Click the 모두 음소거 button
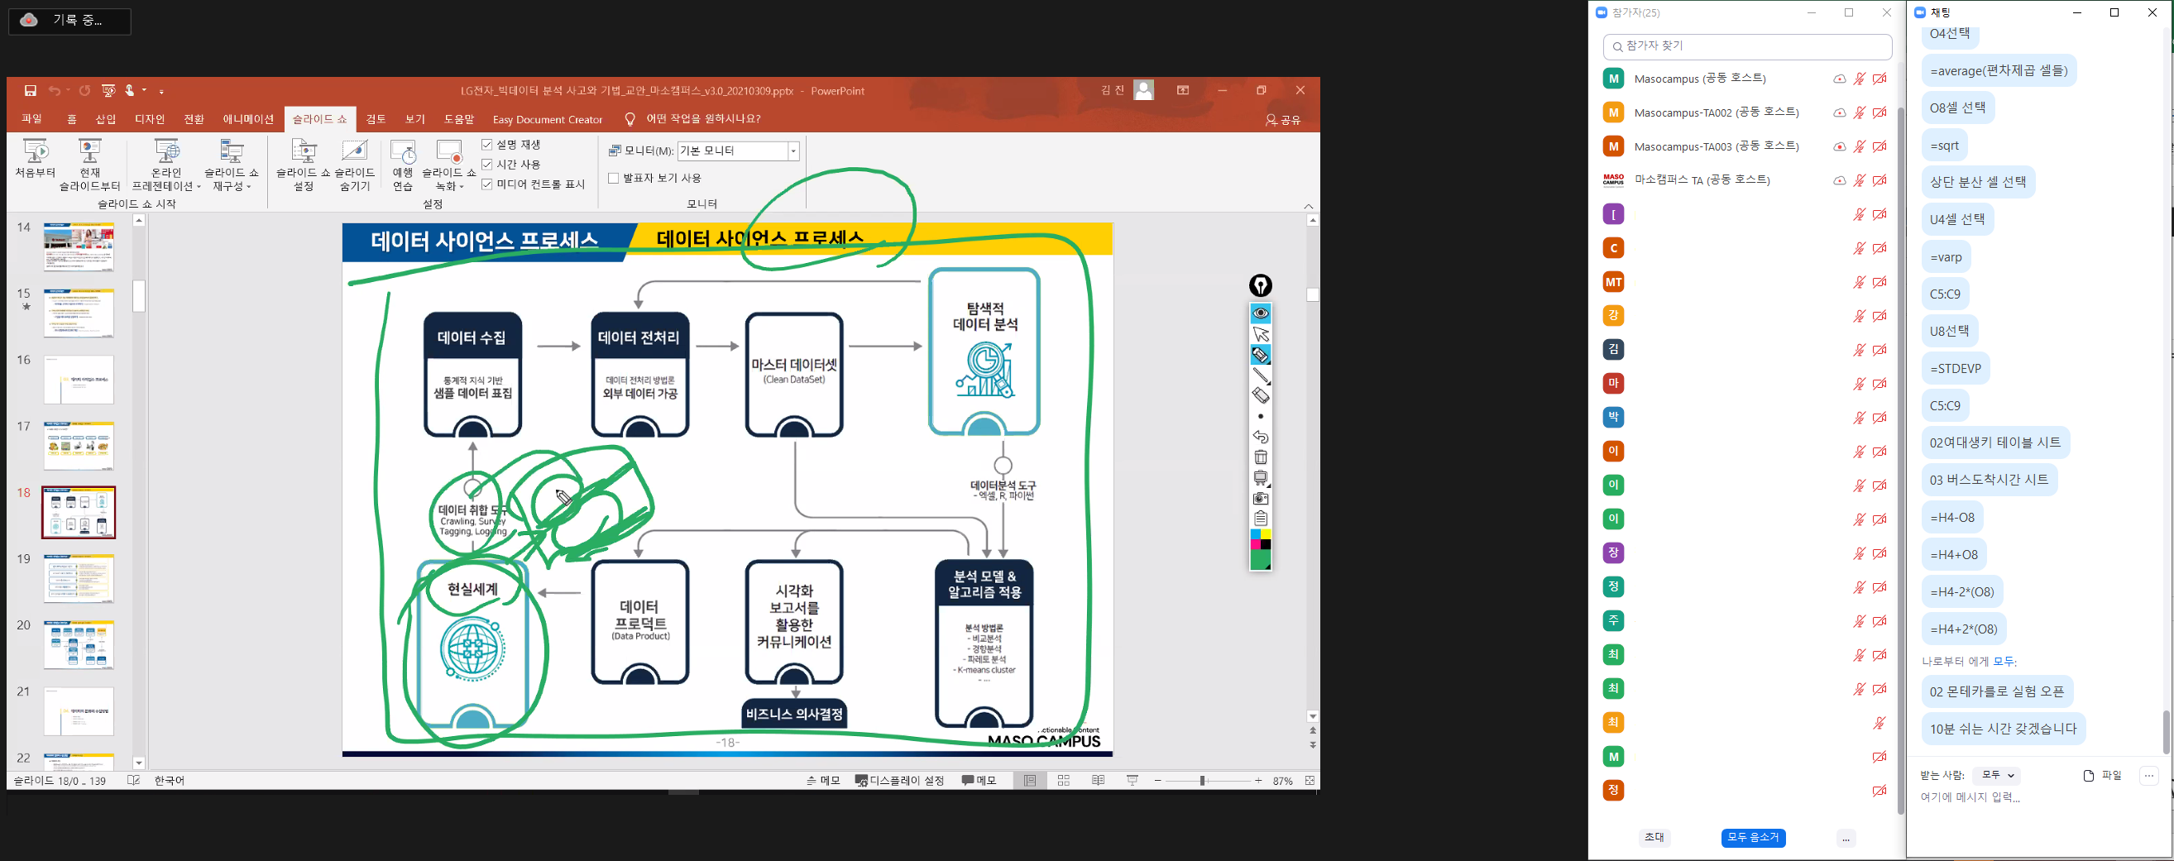 click(x=1753, y=837)
